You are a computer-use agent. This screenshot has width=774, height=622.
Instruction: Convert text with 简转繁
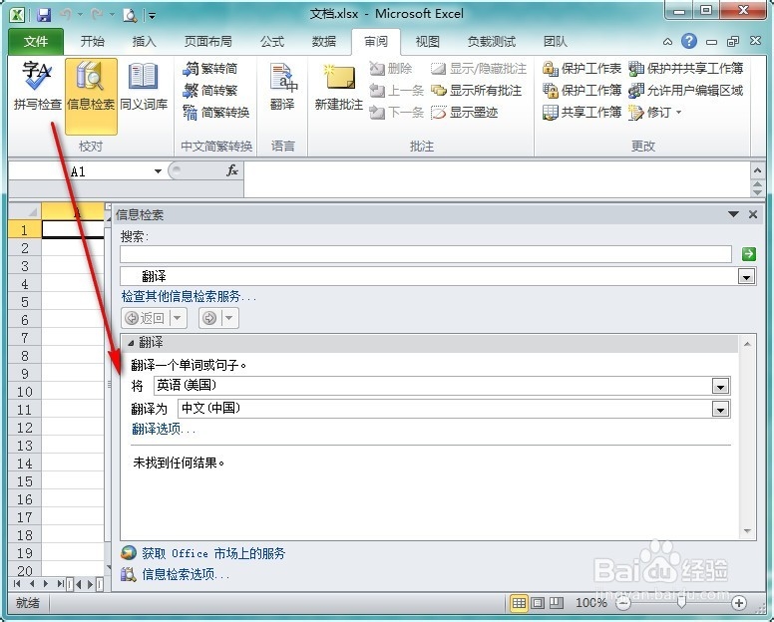(210, 91)
